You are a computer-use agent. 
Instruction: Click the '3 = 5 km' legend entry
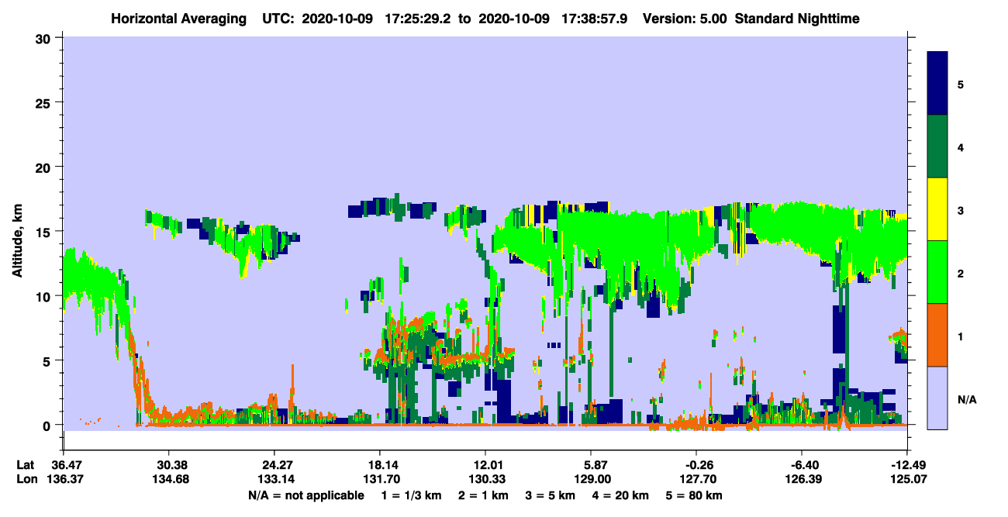tap(552, 495)
